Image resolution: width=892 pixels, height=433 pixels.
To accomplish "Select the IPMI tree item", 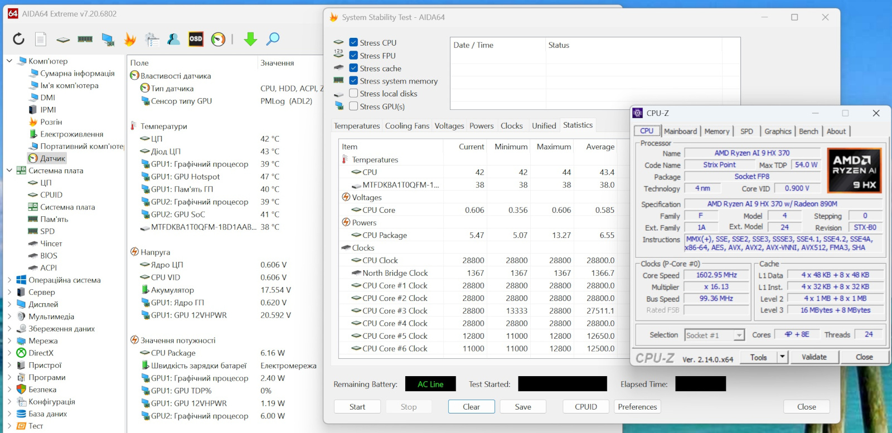I will point(42,110).
